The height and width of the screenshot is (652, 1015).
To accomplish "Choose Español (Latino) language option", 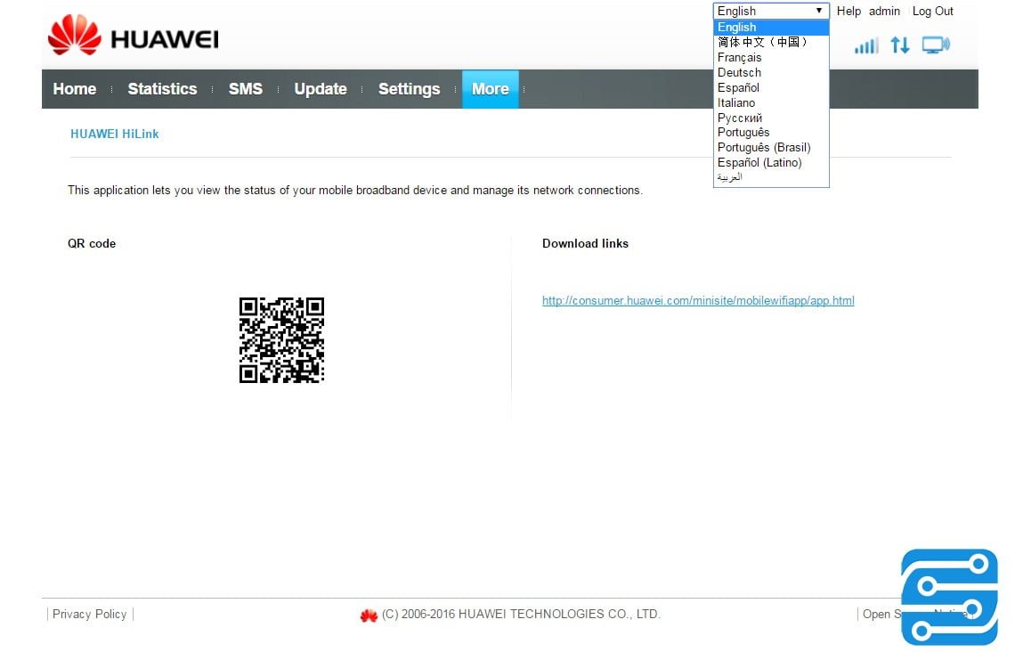I will (759, 162).
